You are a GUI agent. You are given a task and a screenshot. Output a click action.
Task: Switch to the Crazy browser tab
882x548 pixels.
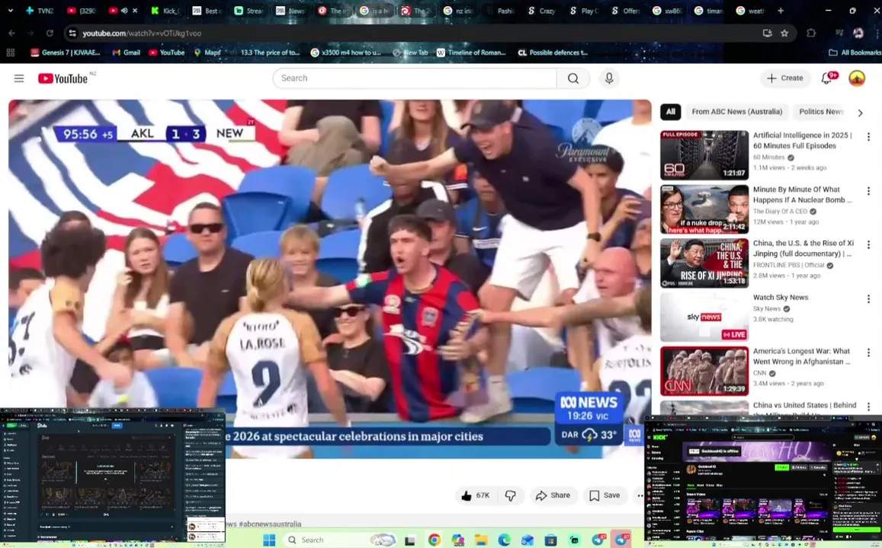(x=541, y=11)
